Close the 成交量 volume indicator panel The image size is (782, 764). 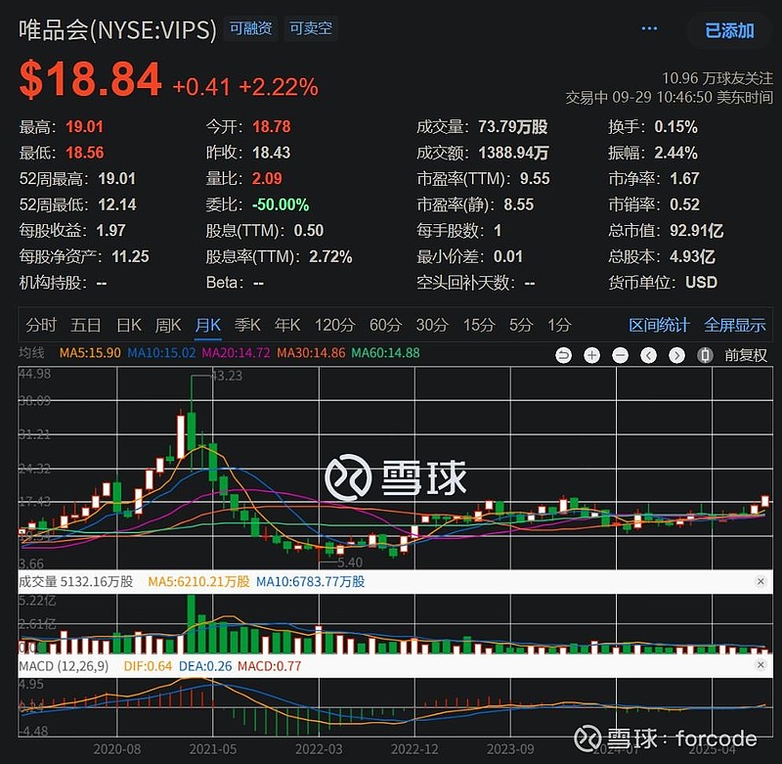760,581
